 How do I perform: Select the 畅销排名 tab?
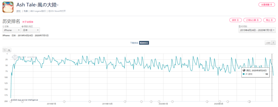tap(144, 43)
